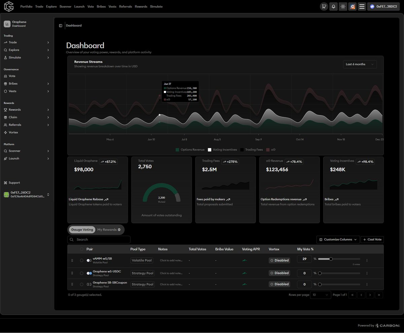Screen dimensions: 404x333
Task: Open row options for vAMM-wS/SB
Action: (x=367, y=260)
